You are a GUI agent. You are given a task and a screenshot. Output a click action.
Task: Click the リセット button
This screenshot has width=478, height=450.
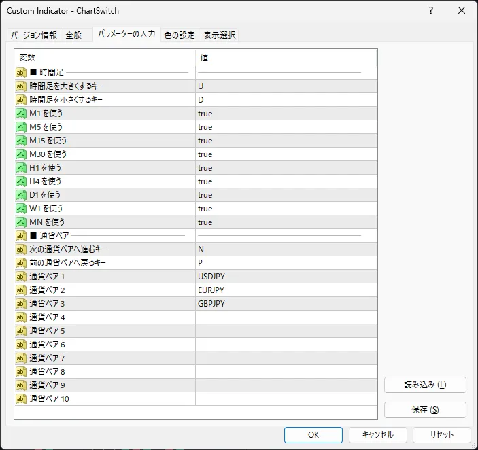tap(442, 435)
